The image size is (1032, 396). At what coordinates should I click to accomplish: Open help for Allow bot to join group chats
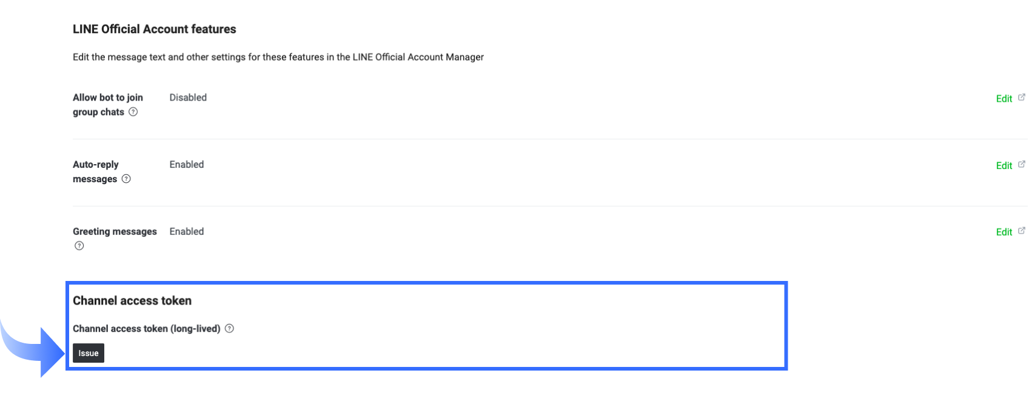coord(133,112)
